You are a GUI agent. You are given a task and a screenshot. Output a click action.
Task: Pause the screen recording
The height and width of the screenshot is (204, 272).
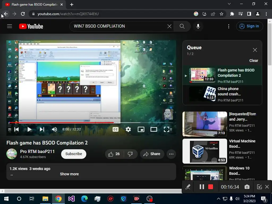click(202, 187)
